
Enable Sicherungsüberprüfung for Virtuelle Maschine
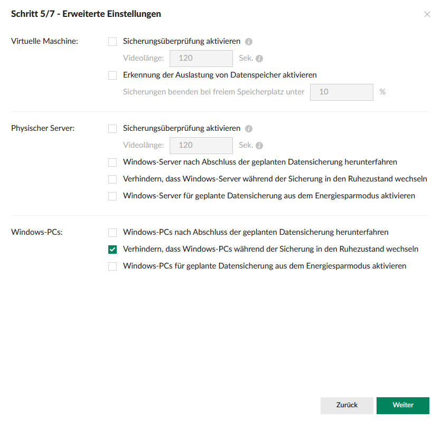click(x=112, y=41)
